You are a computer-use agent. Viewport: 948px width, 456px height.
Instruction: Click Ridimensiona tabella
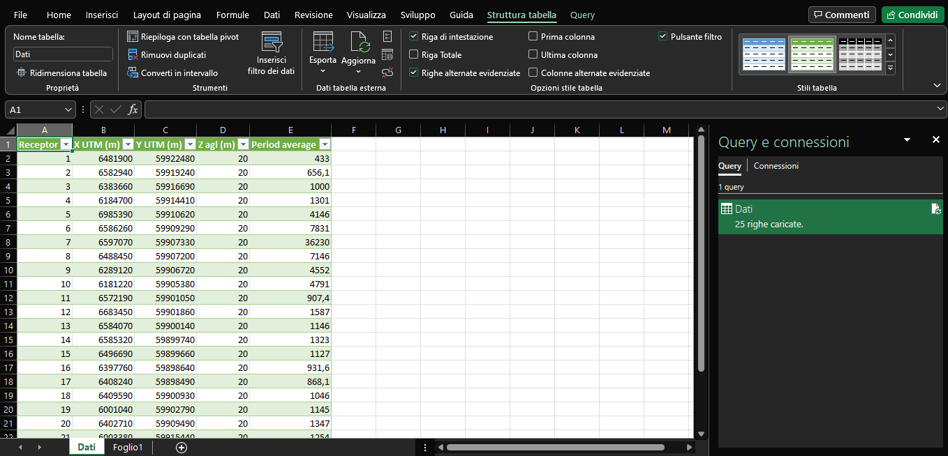pos(62,73)
